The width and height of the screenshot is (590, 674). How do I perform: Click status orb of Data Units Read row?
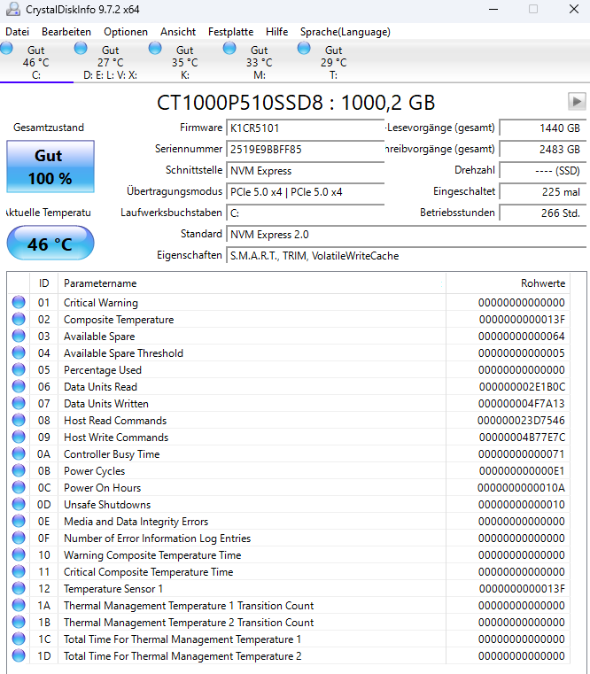point(19,386)
